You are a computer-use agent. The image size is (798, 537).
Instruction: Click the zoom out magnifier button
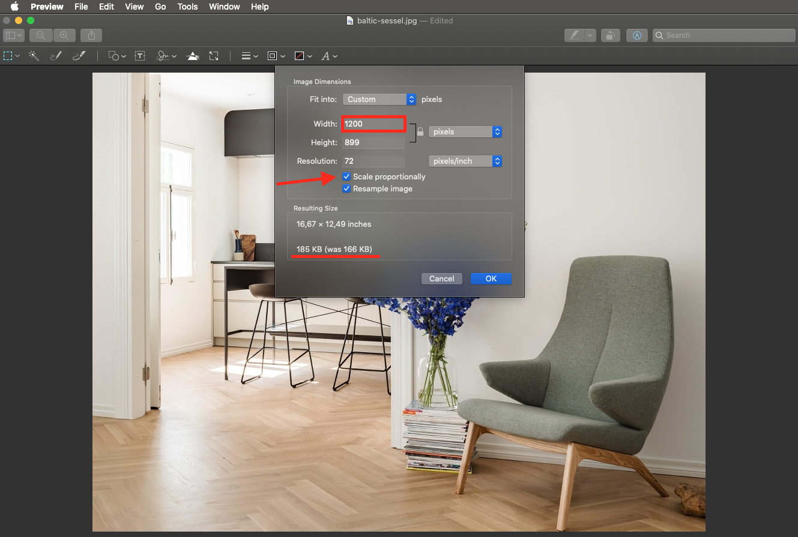[41, 35]
